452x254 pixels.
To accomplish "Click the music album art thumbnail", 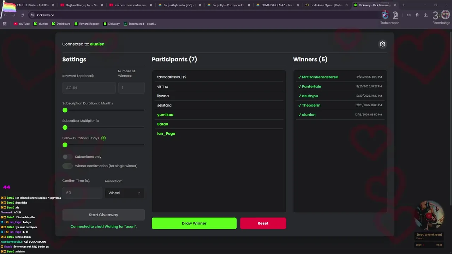I will coord(429,216).
